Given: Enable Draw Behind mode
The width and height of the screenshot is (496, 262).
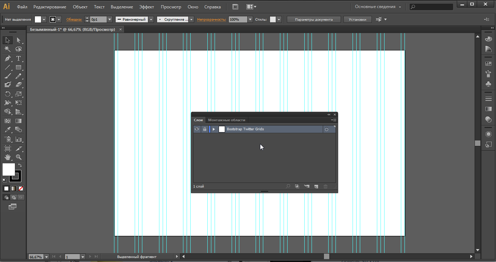Looking at the screenshot, I should tap(13, 197).
